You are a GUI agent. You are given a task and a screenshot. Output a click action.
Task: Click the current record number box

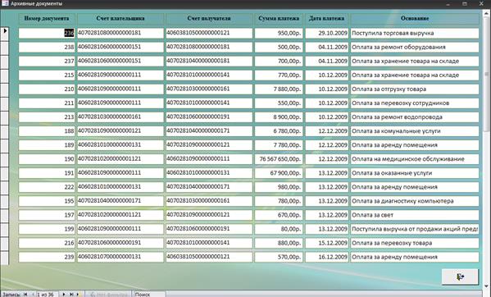click(48, 295)
